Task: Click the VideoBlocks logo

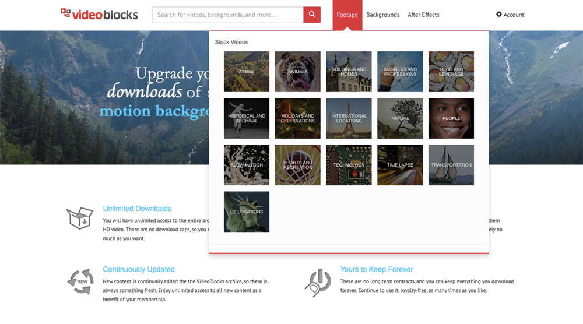Action: (x=99, y=15)
